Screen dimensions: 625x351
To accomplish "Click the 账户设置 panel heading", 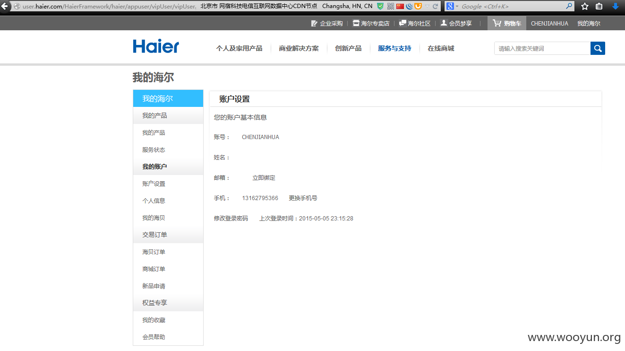I will click(x=234, y=99).
